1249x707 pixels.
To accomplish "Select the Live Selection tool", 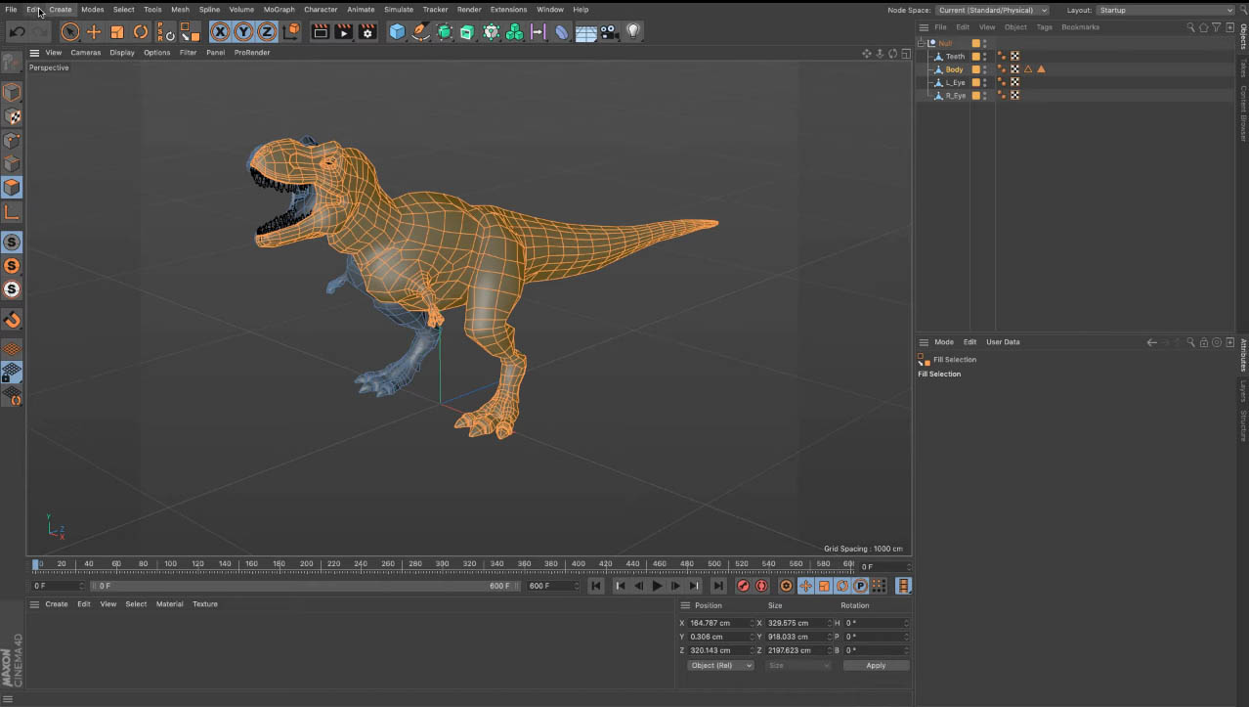I will click(x=69, y=31).
